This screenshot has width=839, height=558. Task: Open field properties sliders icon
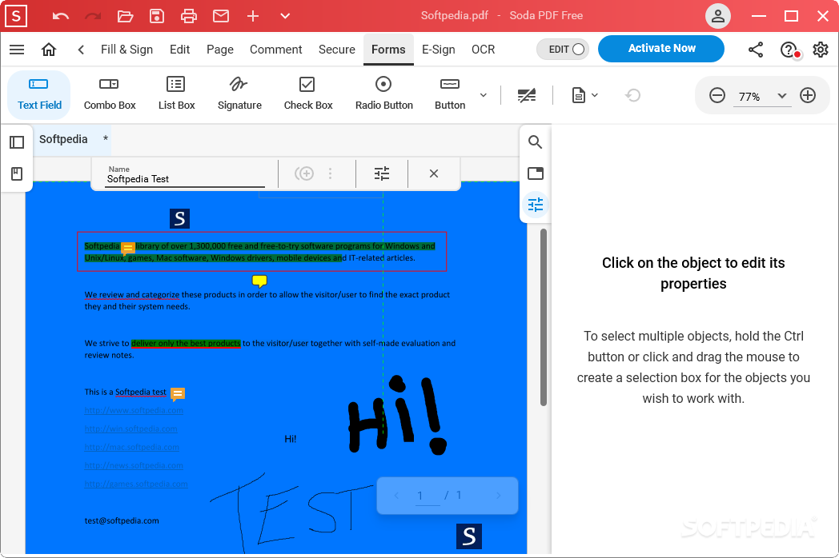click(382, 173)
